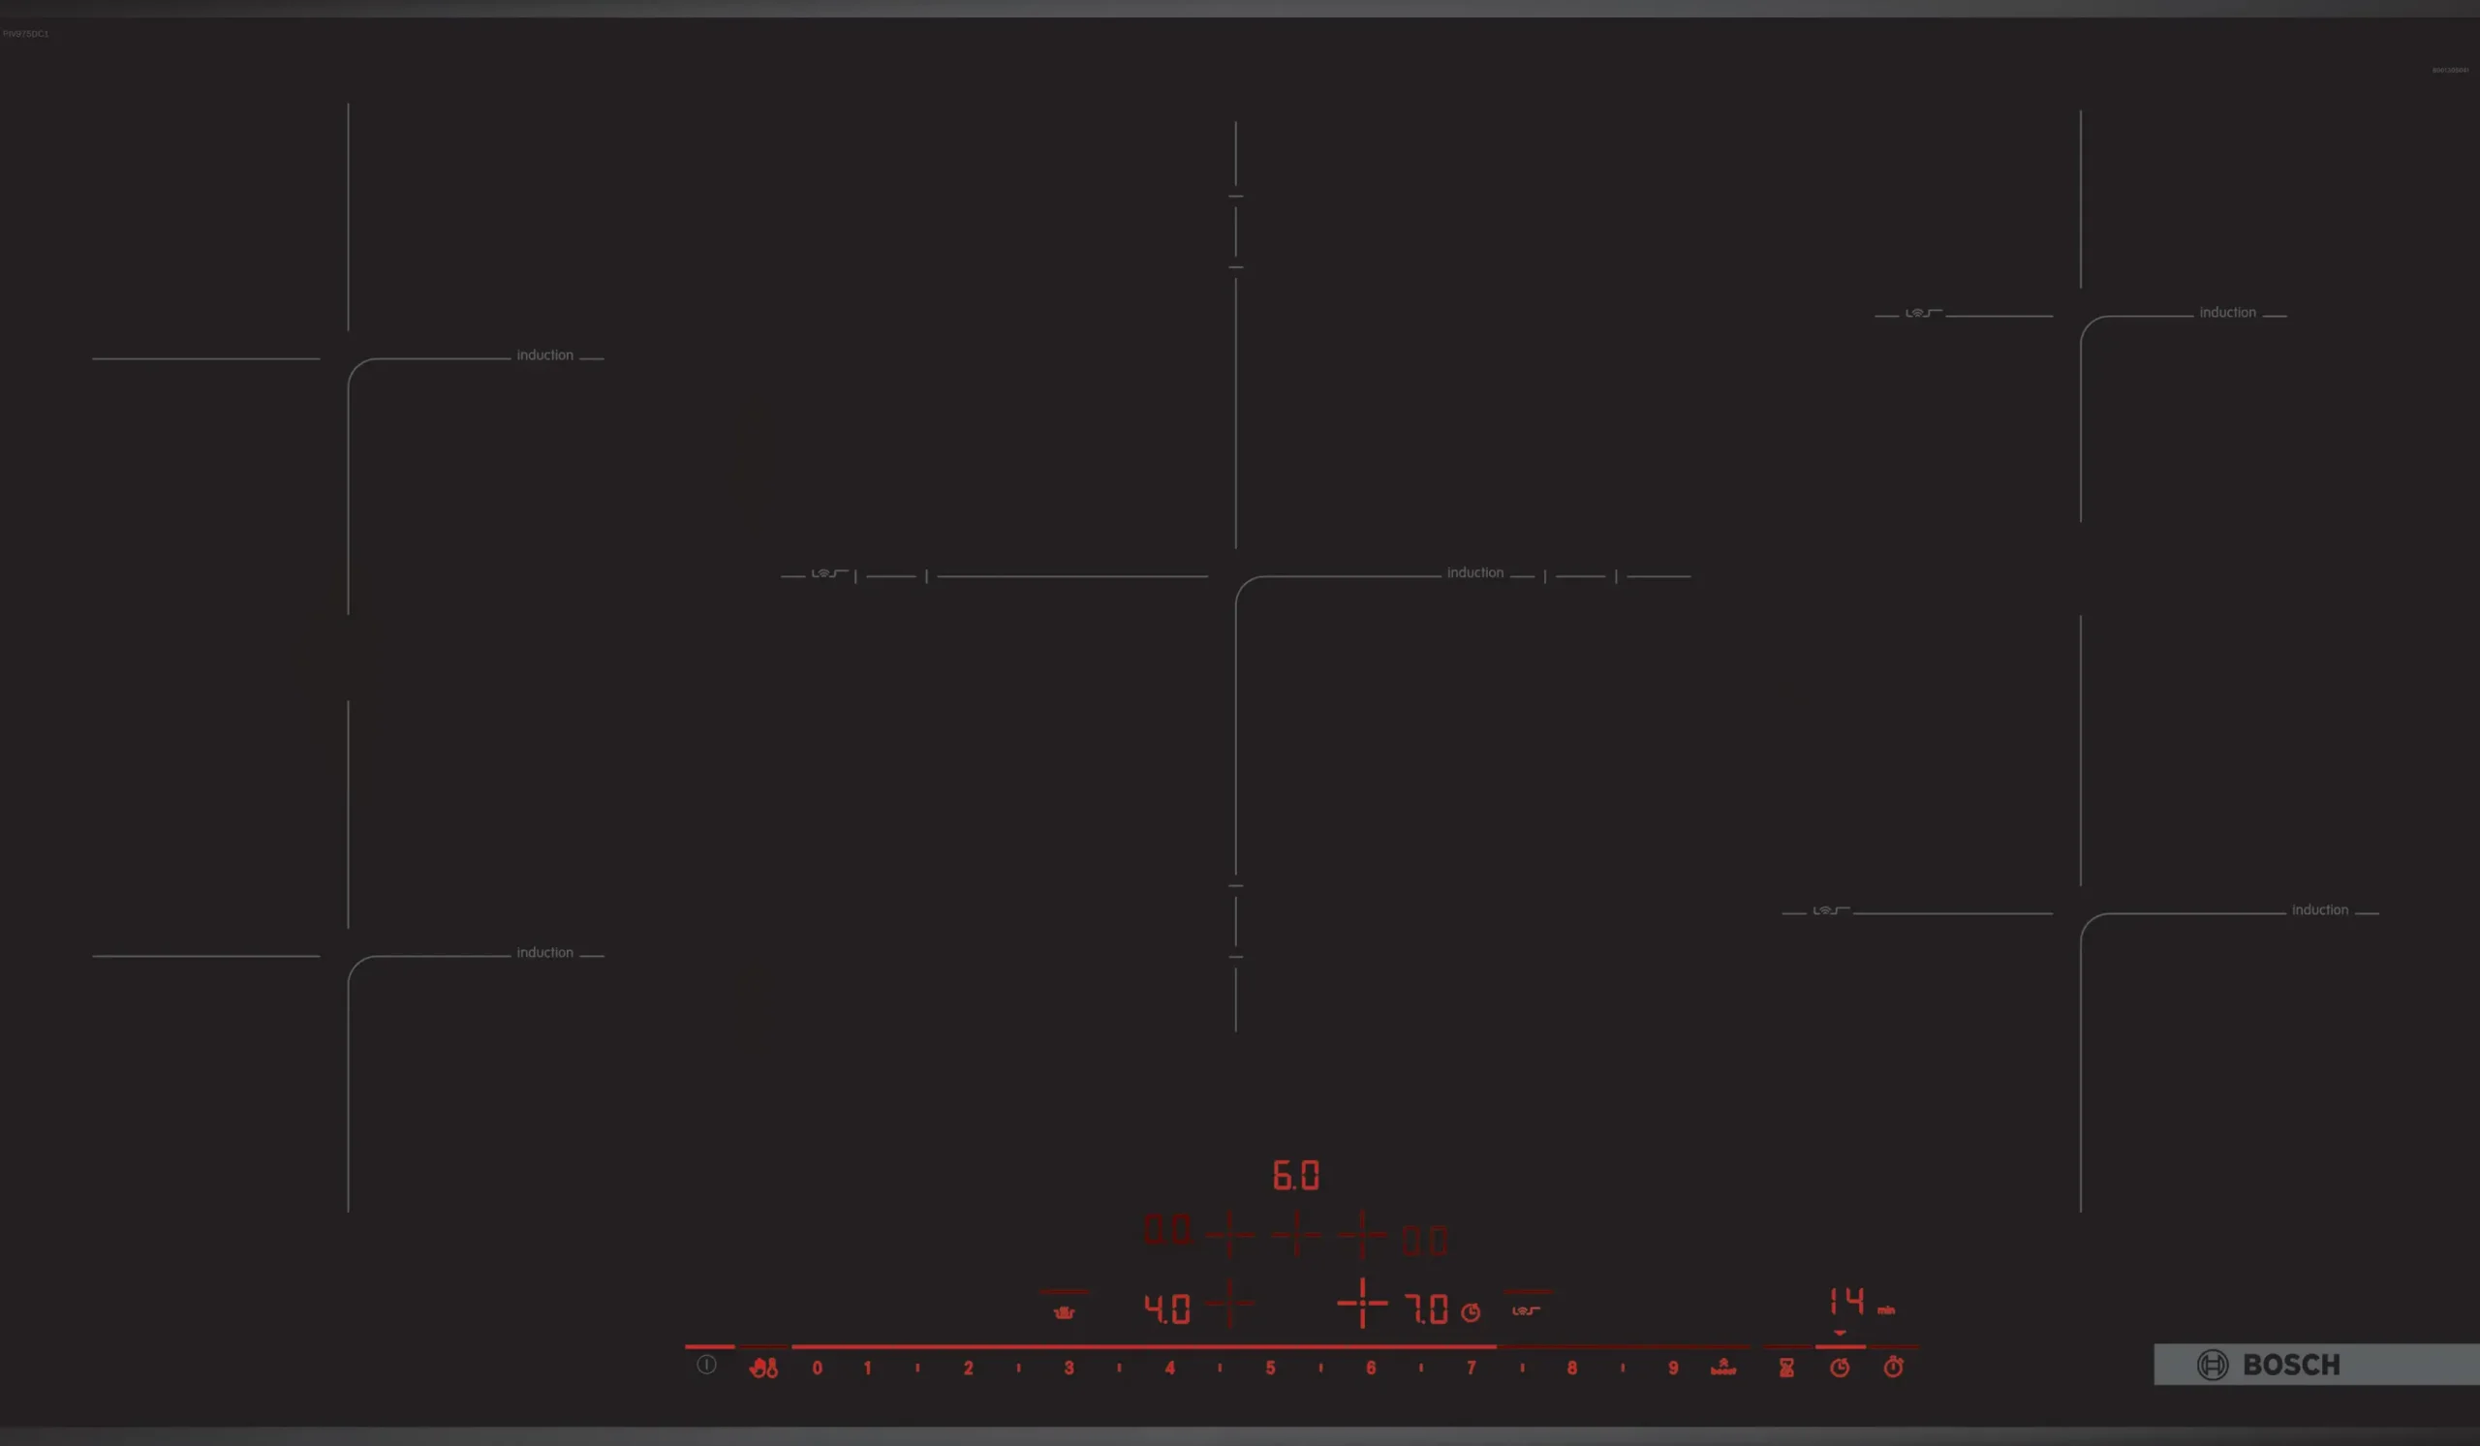The image size is (2480, 1446).
Task: Activate the child lock hand-thermometer icon
Action: pos(763,1368)
